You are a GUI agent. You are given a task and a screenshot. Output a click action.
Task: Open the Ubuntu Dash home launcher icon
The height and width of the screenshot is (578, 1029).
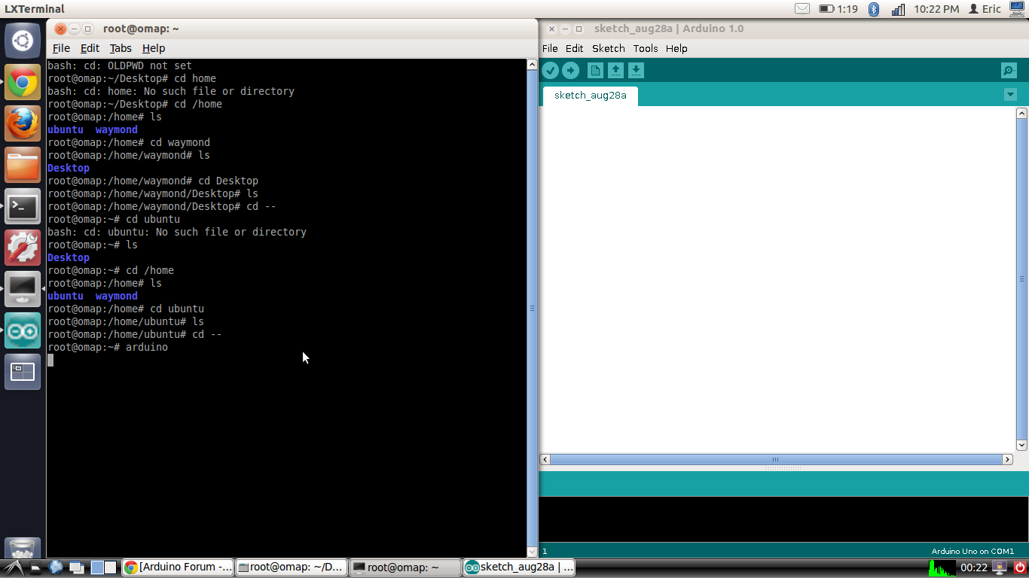pos(23,40)
